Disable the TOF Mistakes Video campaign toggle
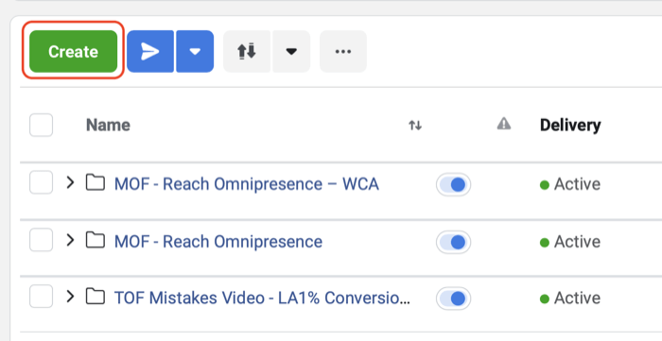Image resolution: width=662 pixels, height=341 pixels. (x=453, y=298)
